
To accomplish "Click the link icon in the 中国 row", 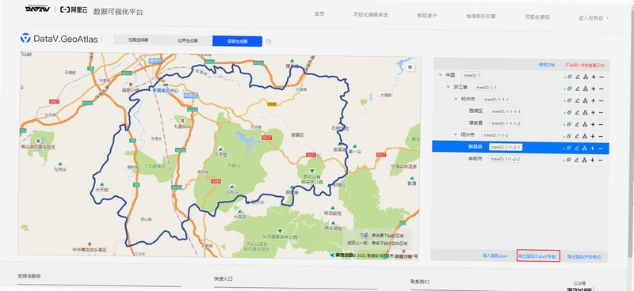I will [x=569, y=77].
